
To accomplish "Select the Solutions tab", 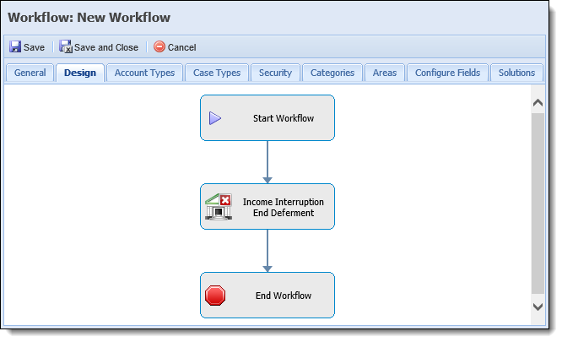I will point(516,73).
